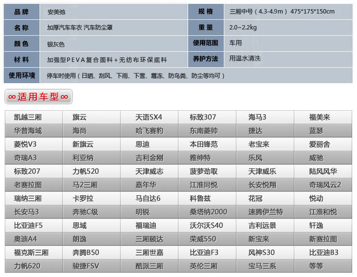Click the car model cell 新旗云

pyautogui.click(x=92, y=144)
